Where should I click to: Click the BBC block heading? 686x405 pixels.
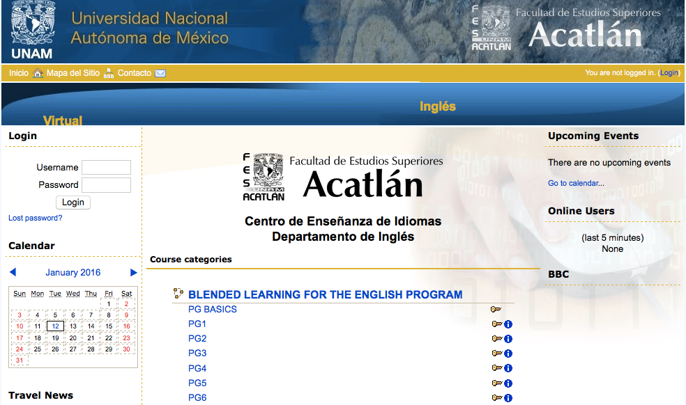point(558,274)
